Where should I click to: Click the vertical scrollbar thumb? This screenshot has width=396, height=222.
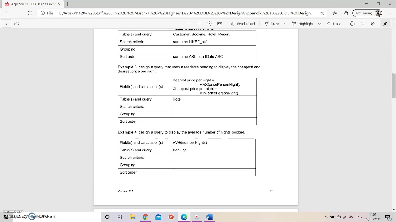coord(394,86)
